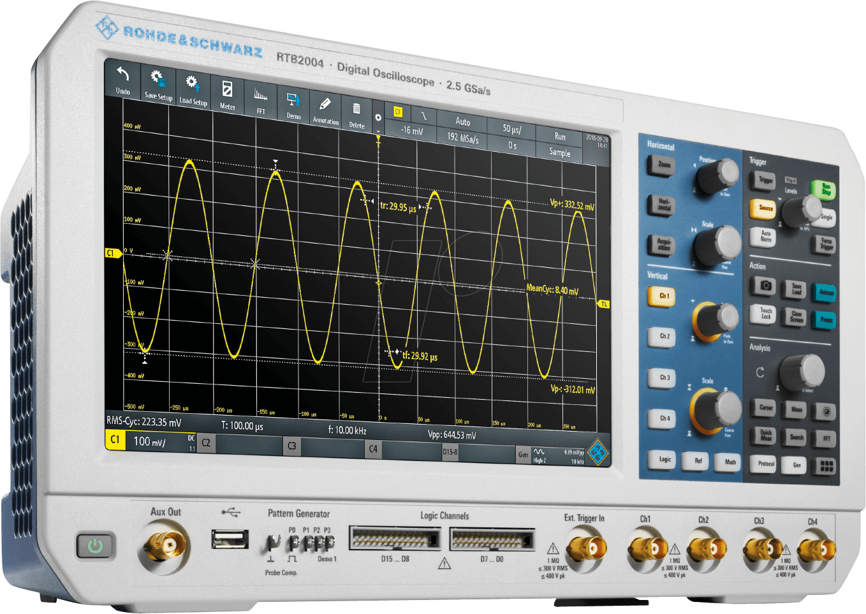Toggle the green Run Stop button
This screenshot has width=866, height=614.
pyautogui.click(x=825, y=189)
